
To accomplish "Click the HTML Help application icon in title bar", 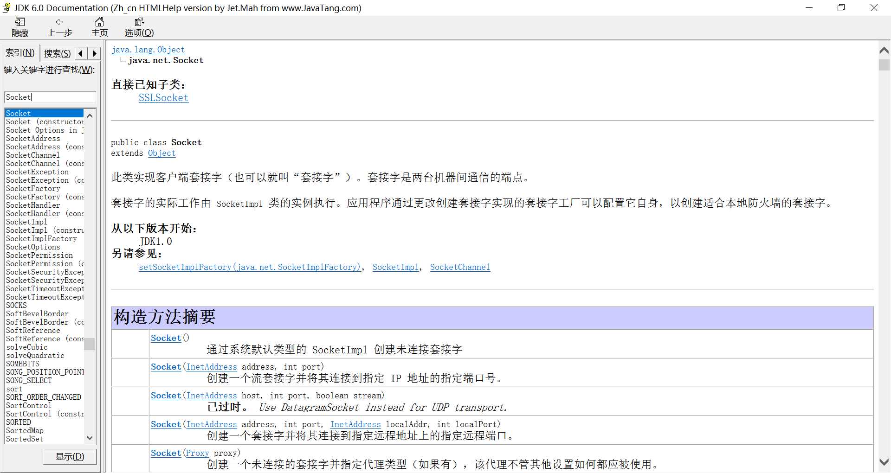I will point(7,7).
